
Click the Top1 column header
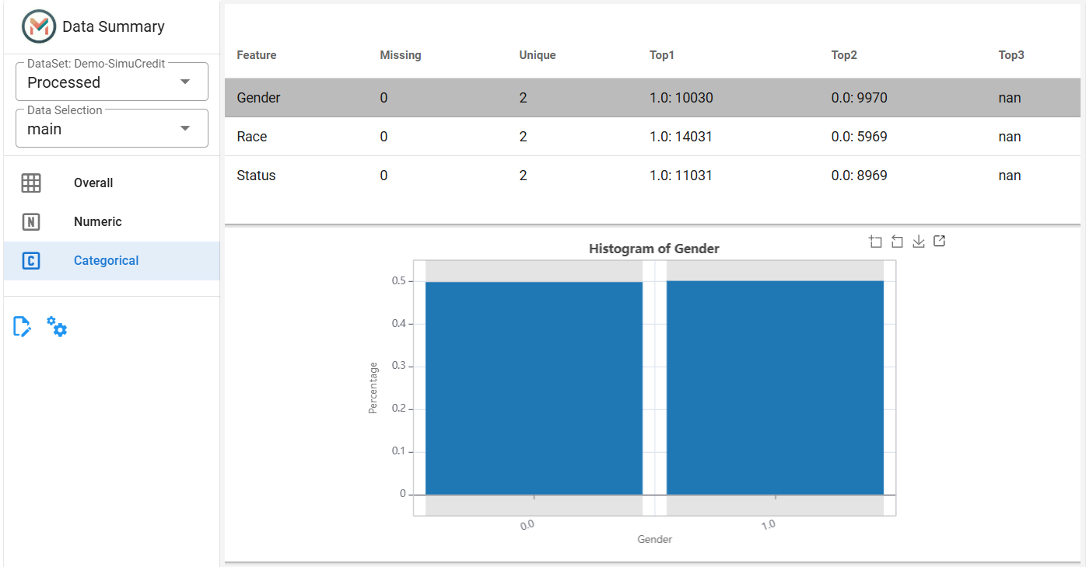pos(662,55)
